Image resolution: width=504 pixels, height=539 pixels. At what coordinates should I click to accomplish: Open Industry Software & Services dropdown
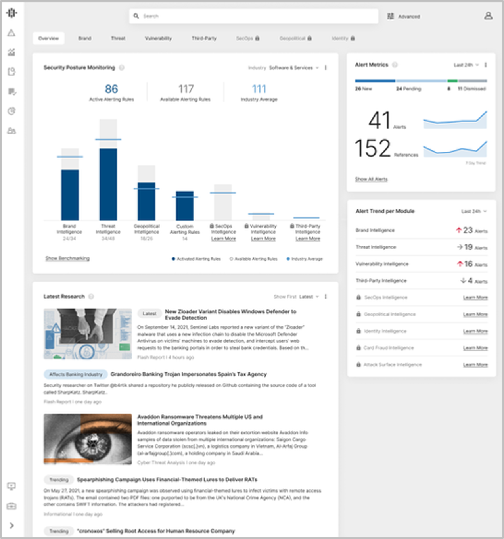pos(293,68)
